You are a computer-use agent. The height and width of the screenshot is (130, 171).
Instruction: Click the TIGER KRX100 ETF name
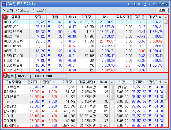click(13, 56)
